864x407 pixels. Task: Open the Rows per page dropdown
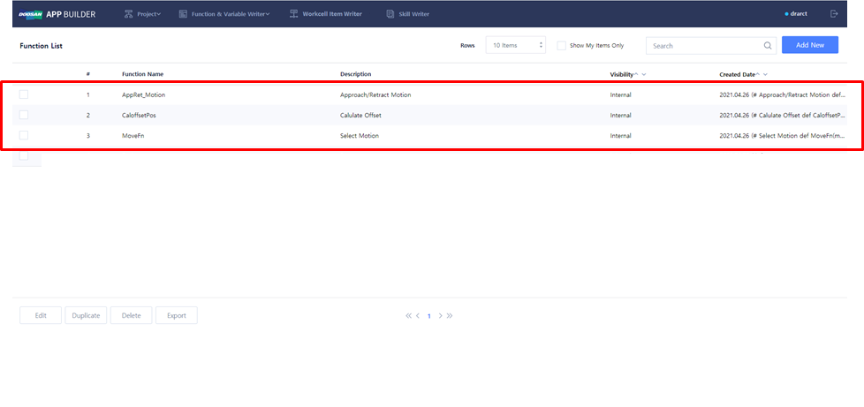515,45
